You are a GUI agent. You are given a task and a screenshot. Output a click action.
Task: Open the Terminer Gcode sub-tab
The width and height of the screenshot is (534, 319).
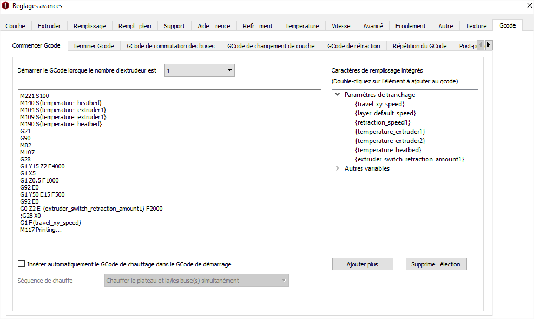[x=93, y=46]
